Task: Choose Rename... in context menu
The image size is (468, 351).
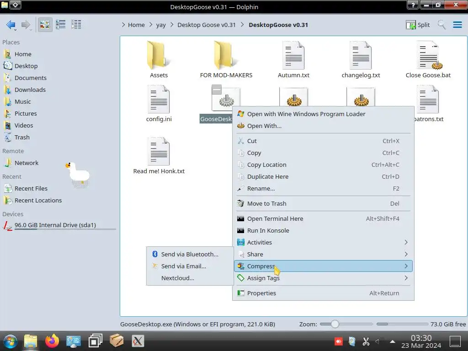Action: click(x=323, y=189)
